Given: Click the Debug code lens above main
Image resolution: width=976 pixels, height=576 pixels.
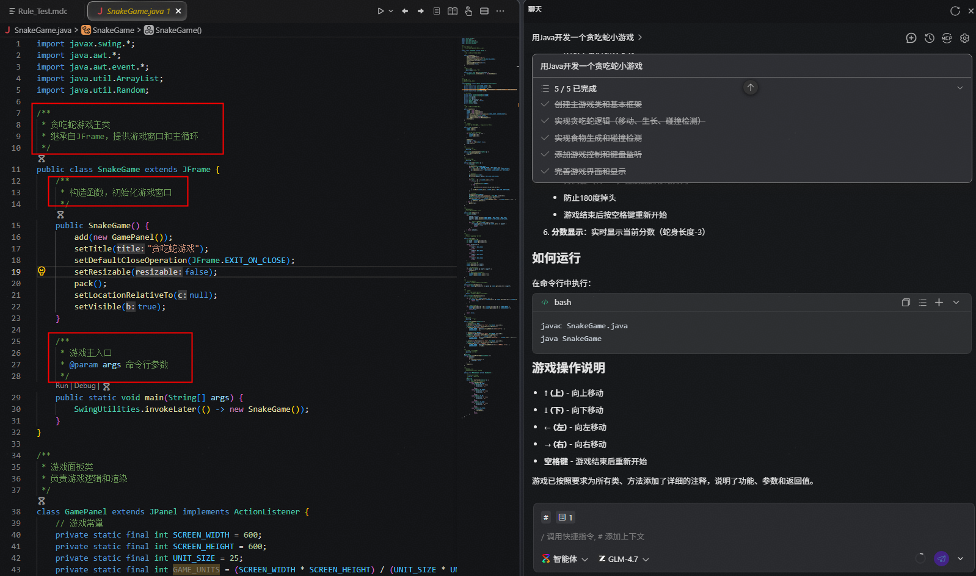Looking at the screenshot, I should 85,386.
